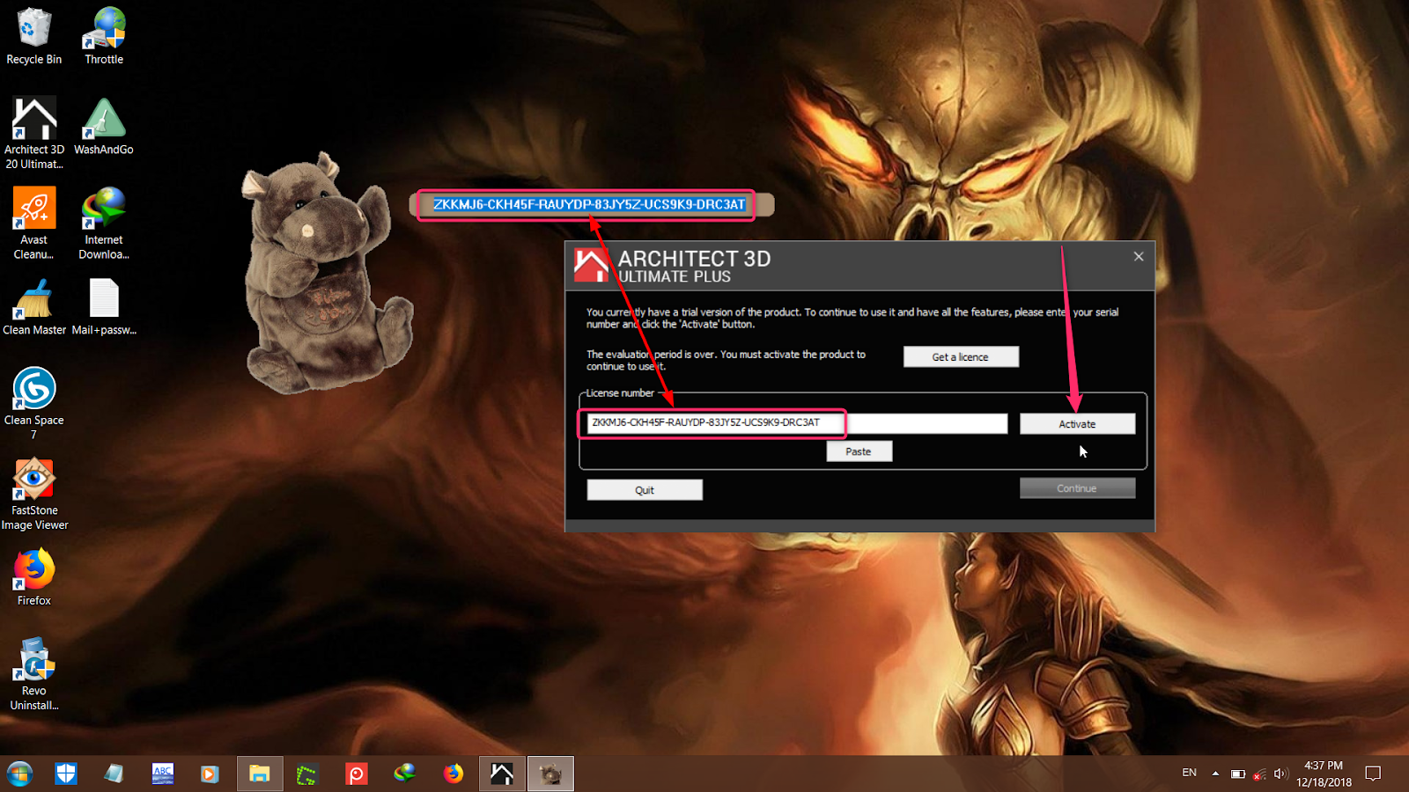
Task: Click the volume speaker icon in the tray
Action: [1280, 774]
